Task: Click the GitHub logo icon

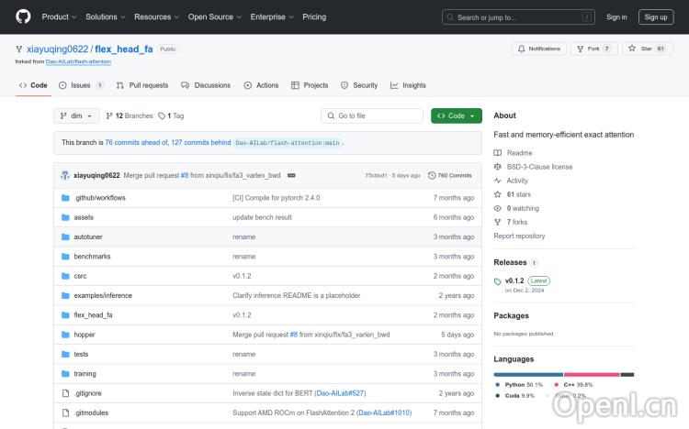Action: [x=23, y=16]
